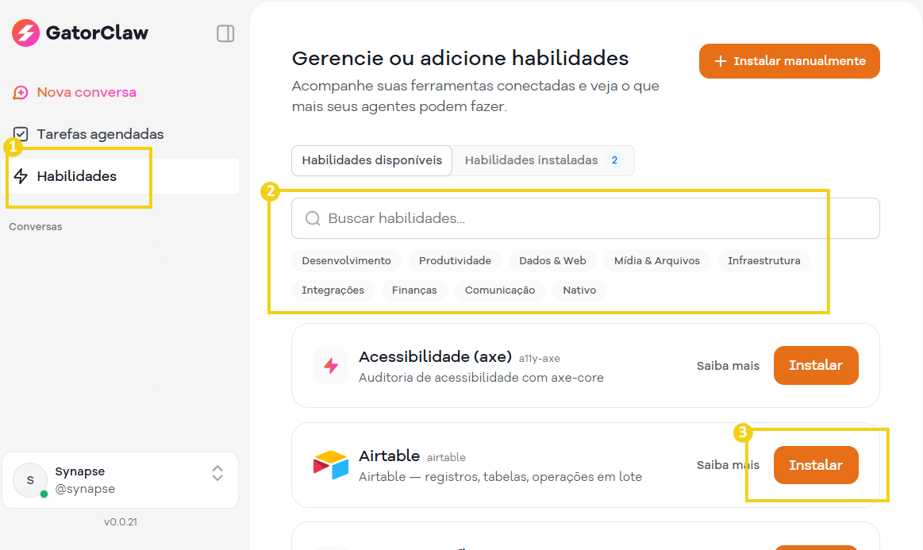Click the Buscar habilidades search field
This screenshot has height=550, width=923.
476,217
